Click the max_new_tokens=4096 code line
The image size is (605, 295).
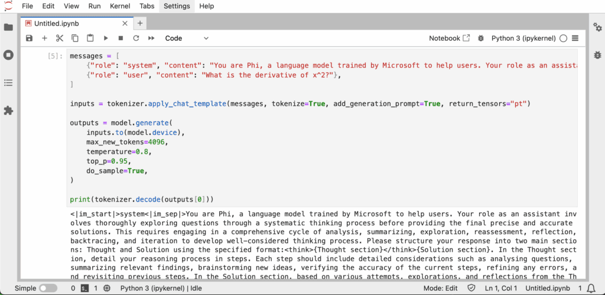[127, 142]
